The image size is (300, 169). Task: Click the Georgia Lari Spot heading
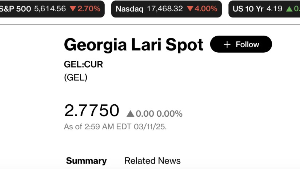[x=133, y=45]
